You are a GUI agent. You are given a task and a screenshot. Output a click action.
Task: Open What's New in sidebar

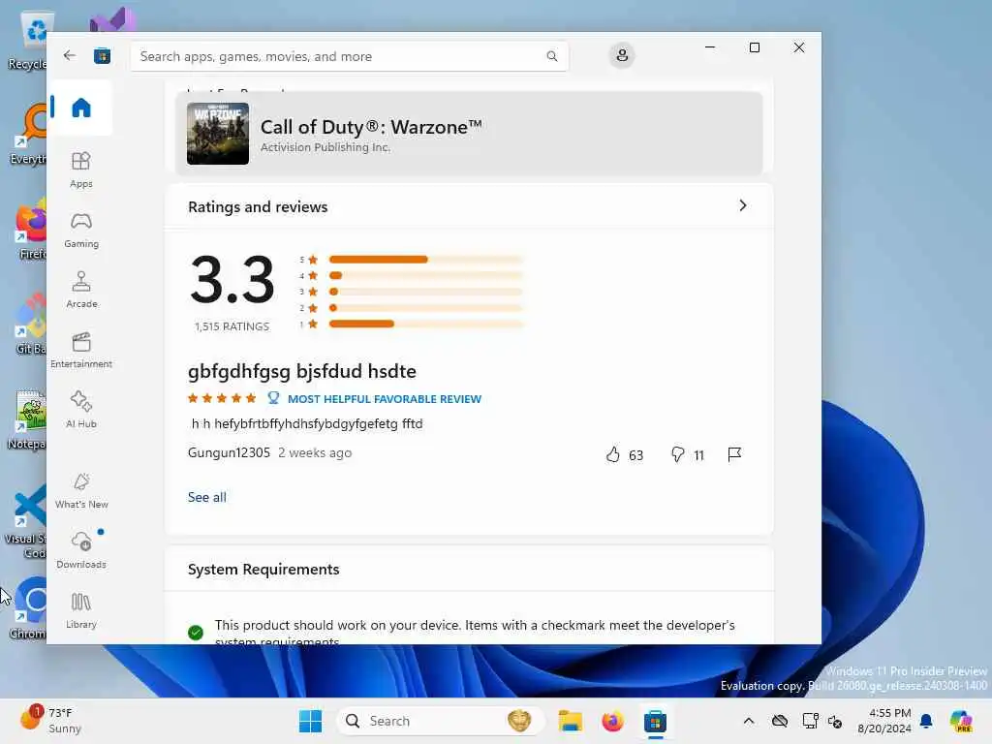[x=81, y=490]
